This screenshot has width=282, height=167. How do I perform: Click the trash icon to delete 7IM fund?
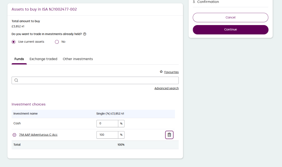click(169, 135)
